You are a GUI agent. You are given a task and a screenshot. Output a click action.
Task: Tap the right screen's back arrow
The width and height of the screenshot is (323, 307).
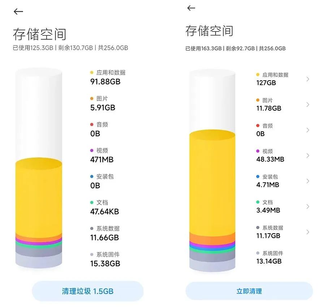(x=191, y=8)
